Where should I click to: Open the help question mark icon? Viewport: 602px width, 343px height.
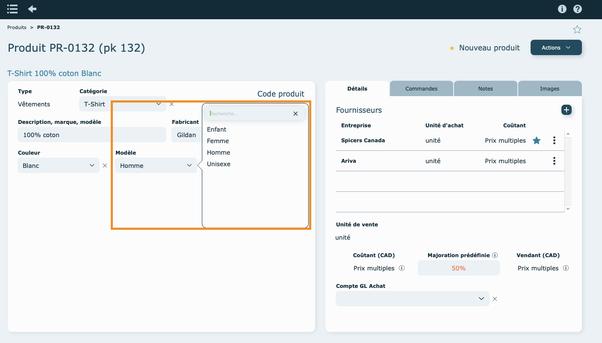578,9
